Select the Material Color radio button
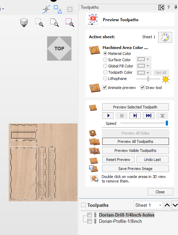Image resolution: width=178 pixels, height=235 pixels. pos(105,54)
